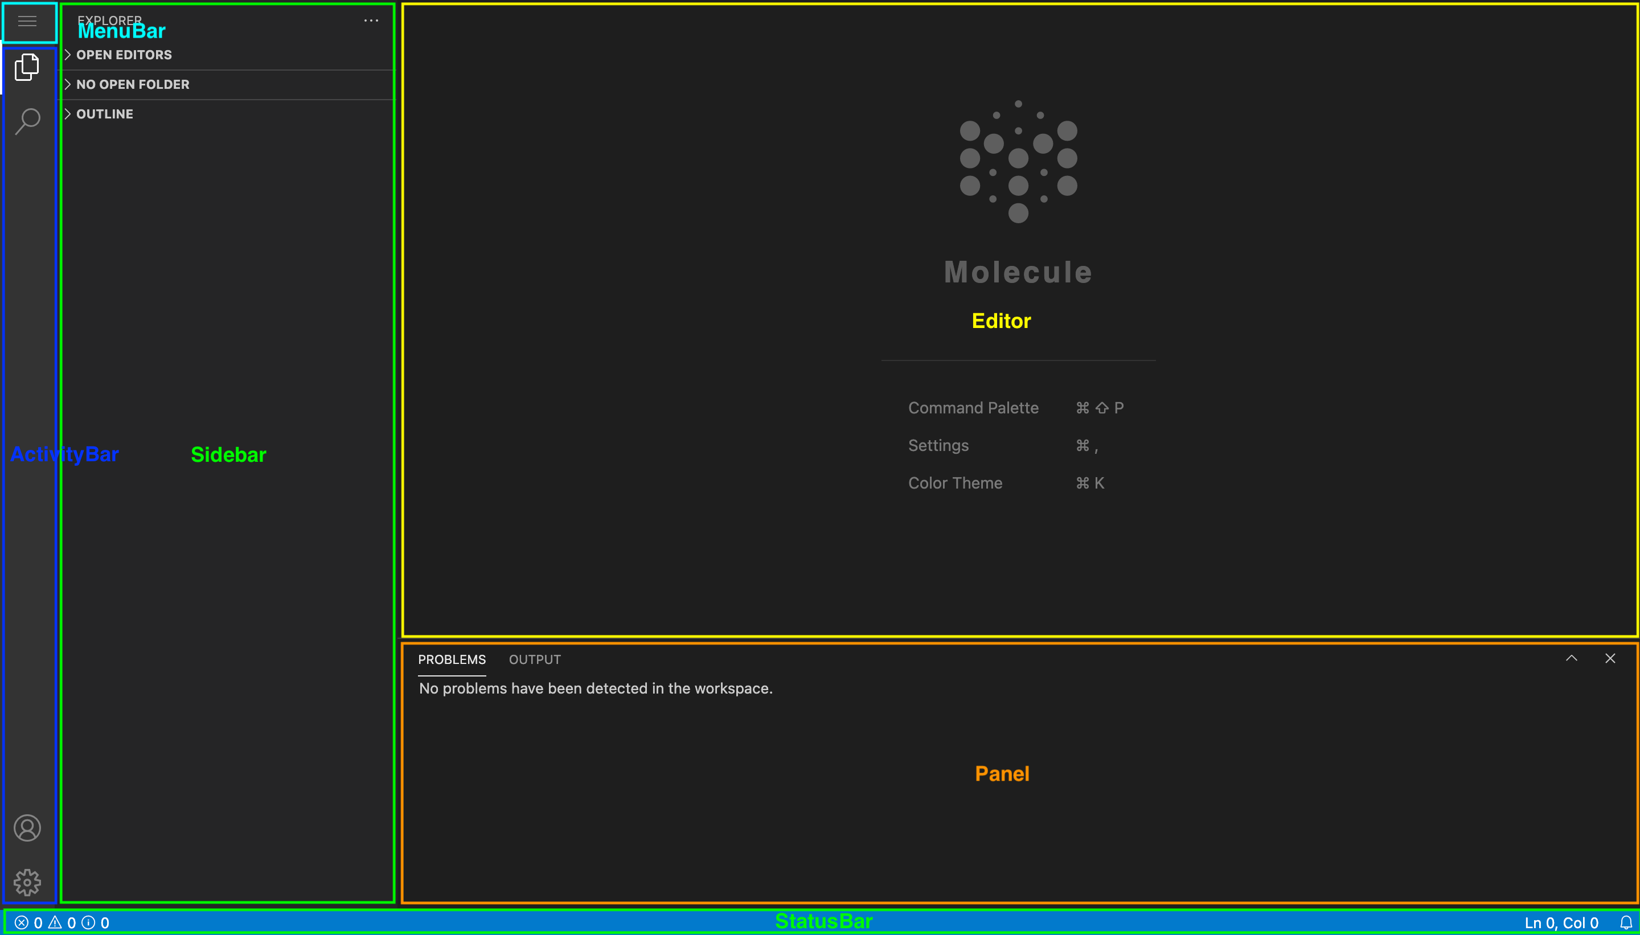Click the Settings shortcut entry
The height and width of the screenshot is (935, 1640).
[x=938, y=445]
